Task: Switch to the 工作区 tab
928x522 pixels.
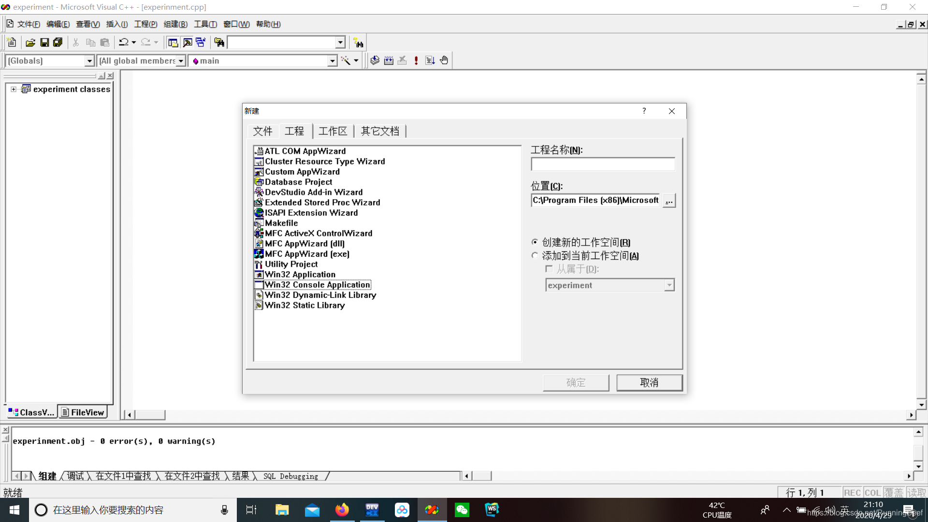Action: click(333, 131)
